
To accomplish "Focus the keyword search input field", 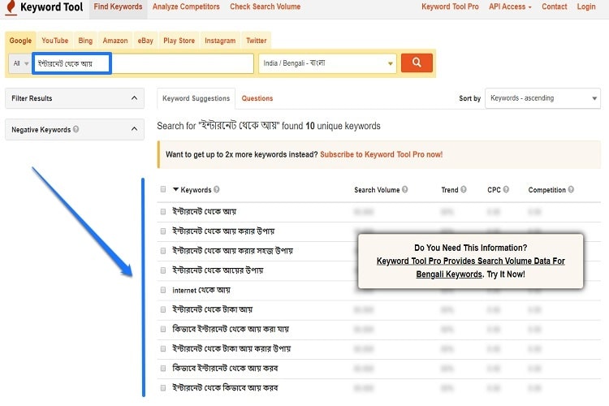I will pos(144,63).
